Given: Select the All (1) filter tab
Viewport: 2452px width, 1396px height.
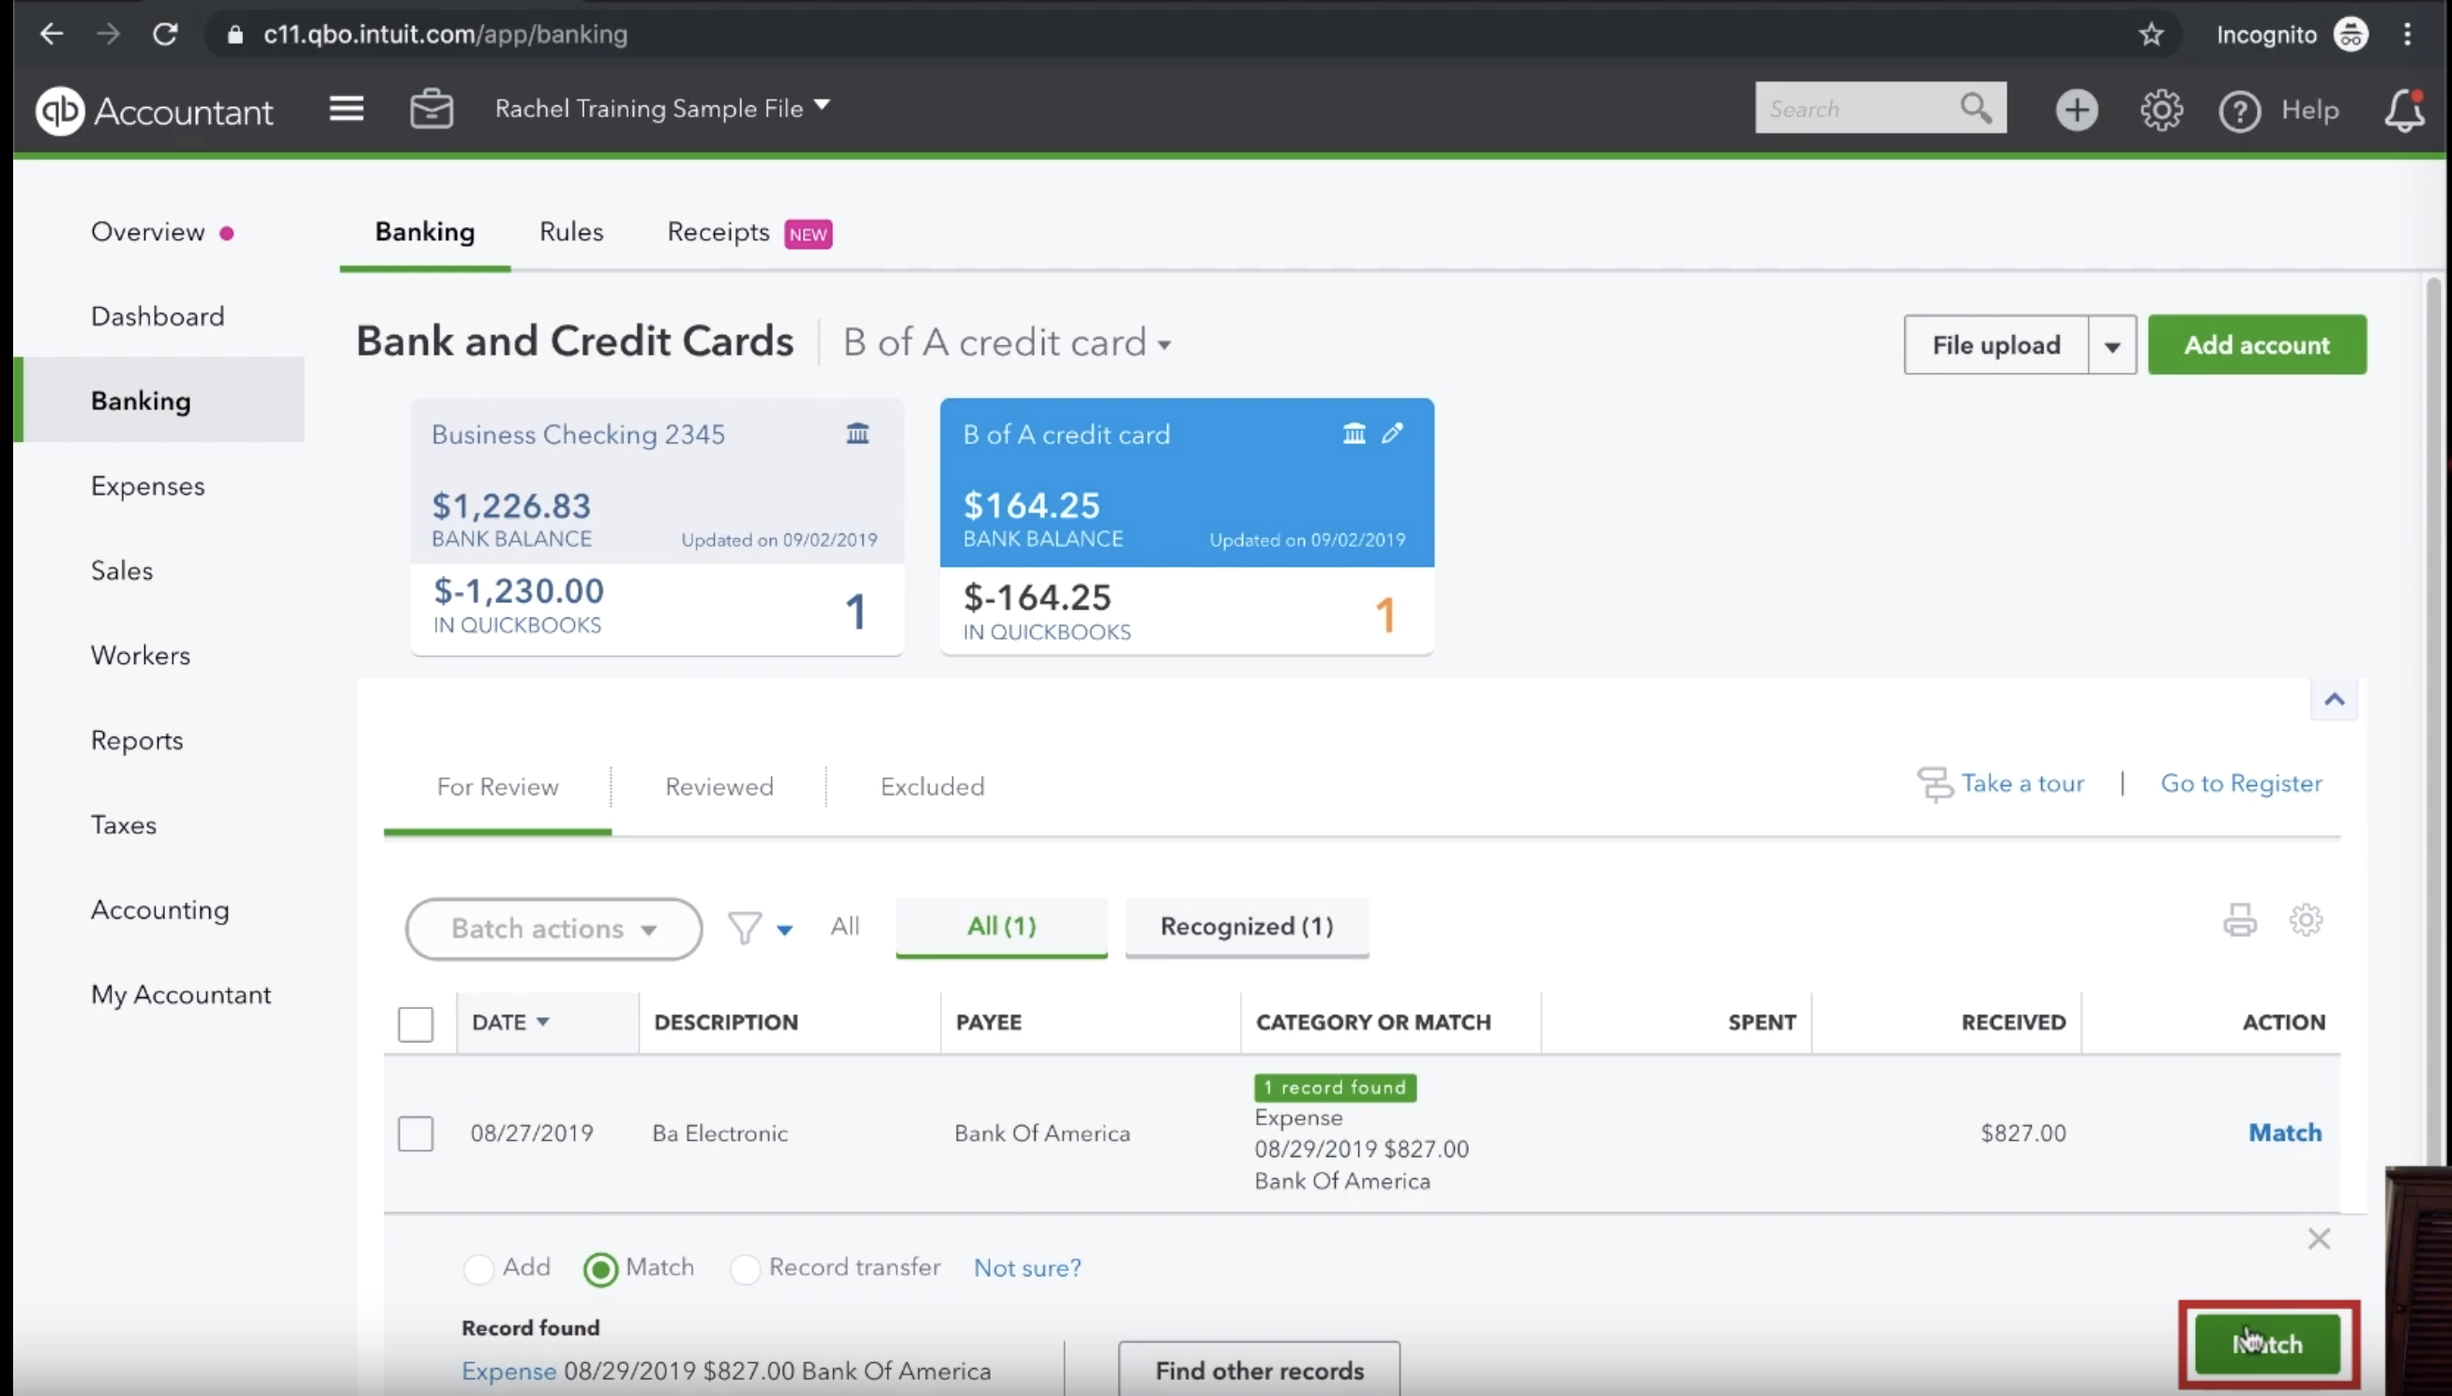Looking at the screenshot, I should tap(1001, 926).
